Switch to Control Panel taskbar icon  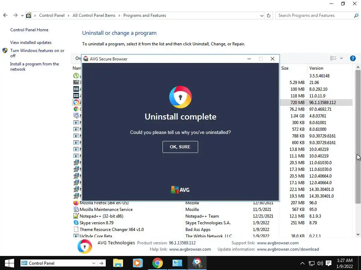point(177,263)
